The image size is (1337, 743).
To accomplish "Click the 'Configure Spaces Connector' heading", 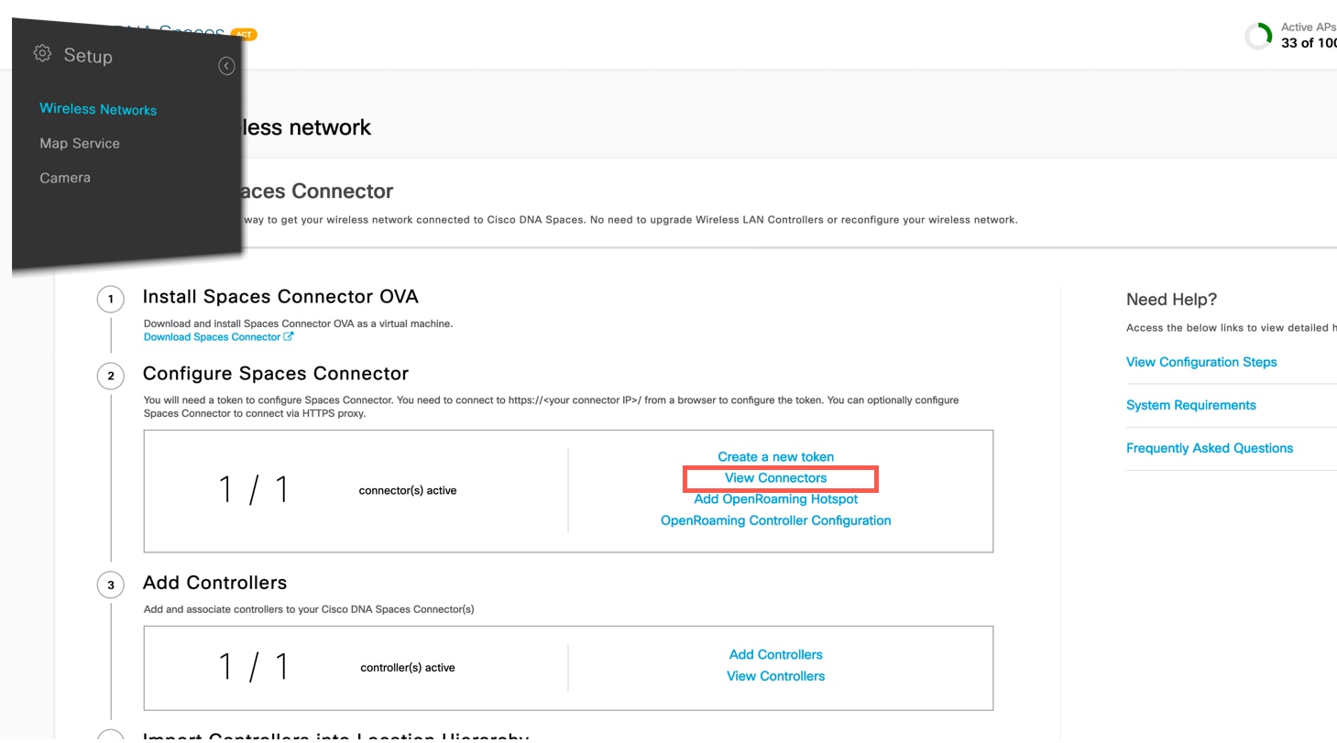I will point(276,374).
